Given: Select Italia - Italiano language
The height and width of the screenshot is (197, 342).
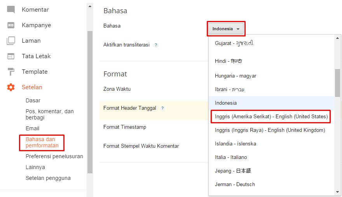Looking at the screenshot, I should tap(231, 157).
